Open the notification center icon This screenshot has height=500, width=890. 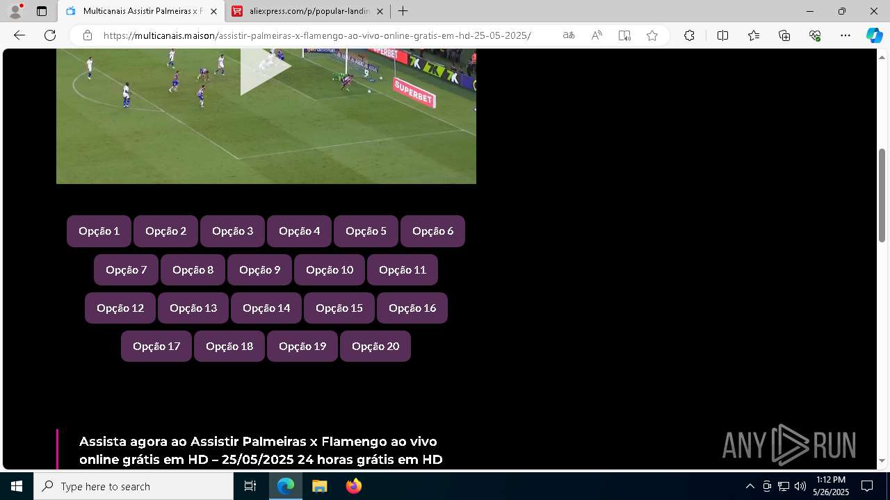[x=867, y=486]
